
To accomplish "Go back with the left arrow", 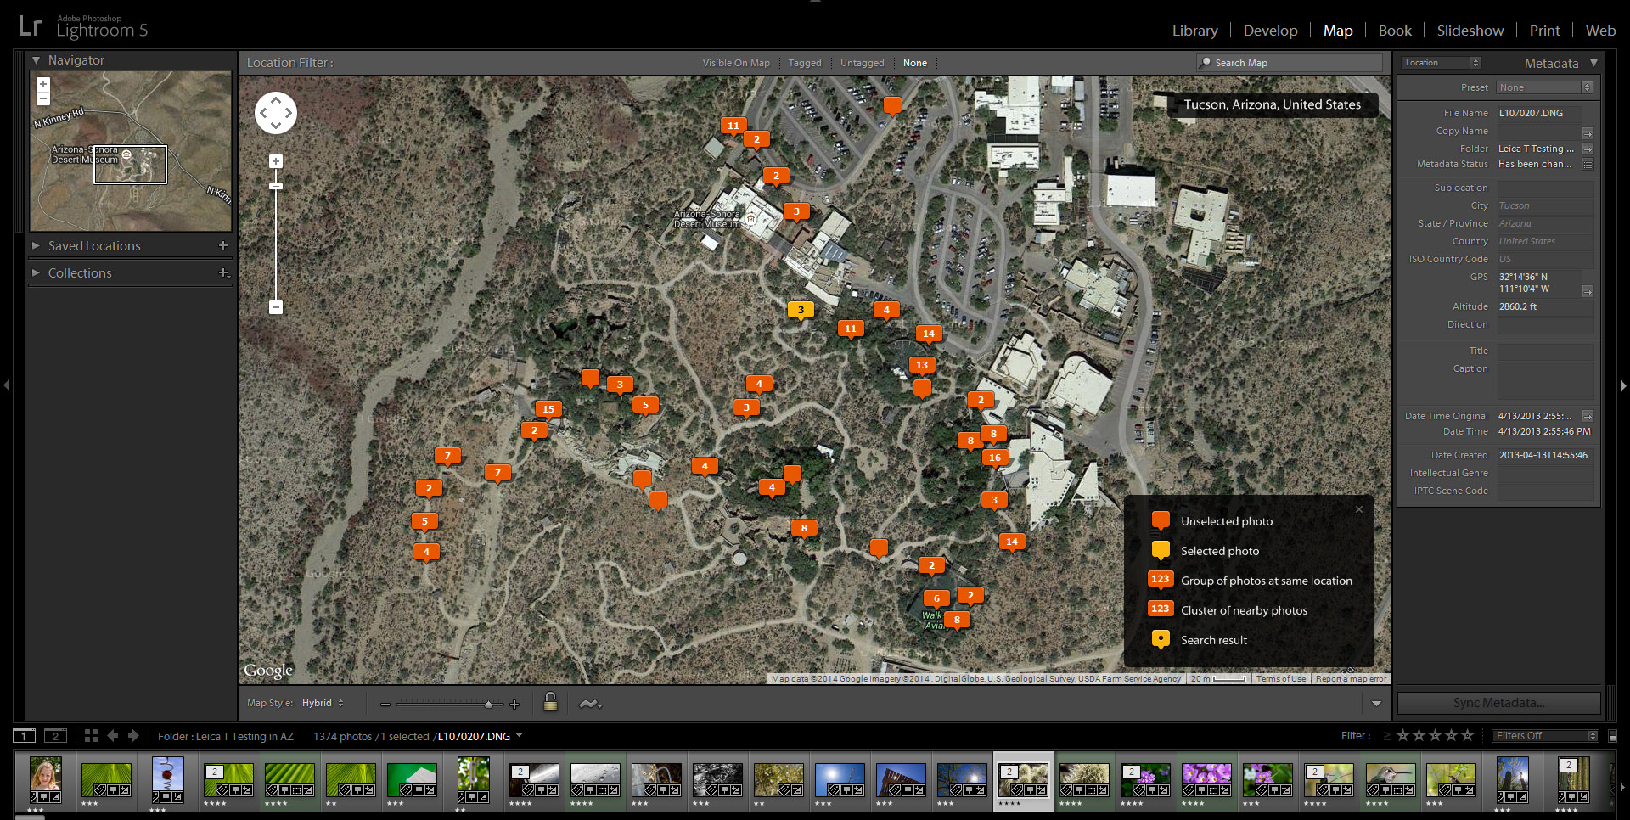I will (x=112, y=736).
